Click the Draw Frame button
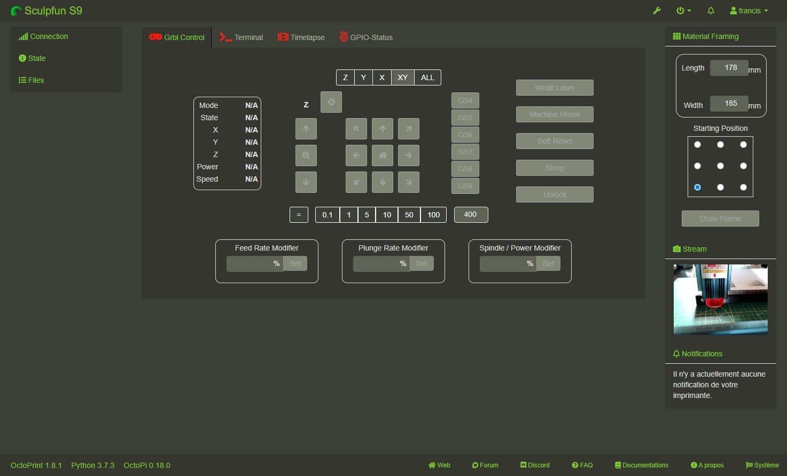 click(x=720, y=219)
